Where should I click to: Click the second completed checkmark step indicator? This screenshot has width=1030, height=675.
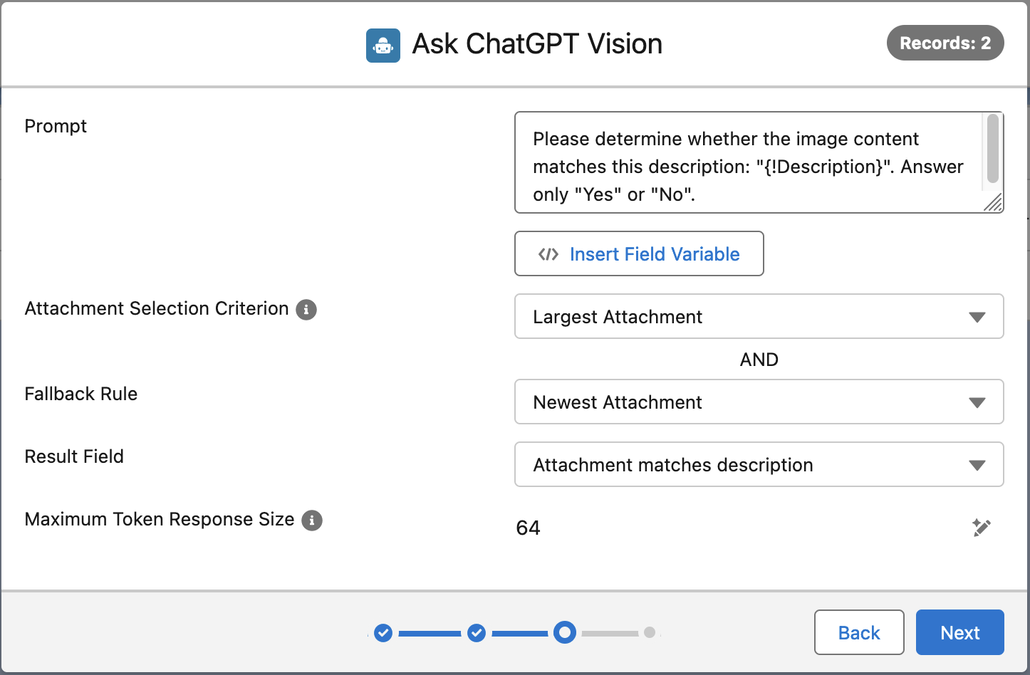[x=477, y=632]
